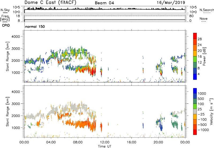Click the 'normal 150' CPID text
Screen dimensions: 214x148
35,26
